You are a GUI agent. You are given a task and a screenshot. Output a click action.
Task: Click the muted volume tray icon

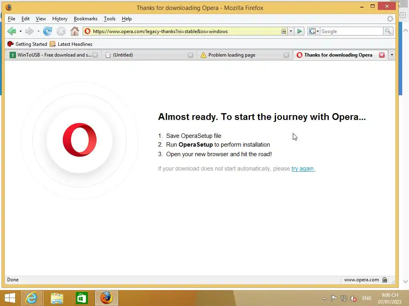coord(353,298)
